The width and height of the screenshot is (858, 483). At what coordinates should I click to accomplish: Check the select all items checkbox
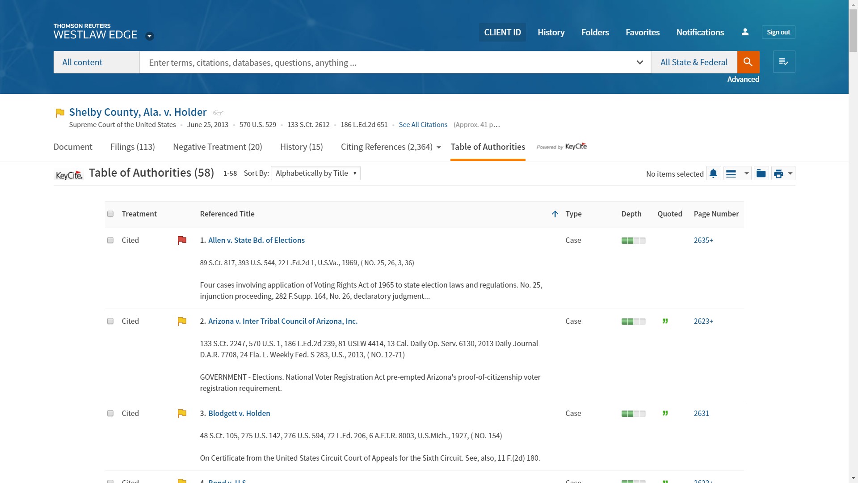coord(110,214)
